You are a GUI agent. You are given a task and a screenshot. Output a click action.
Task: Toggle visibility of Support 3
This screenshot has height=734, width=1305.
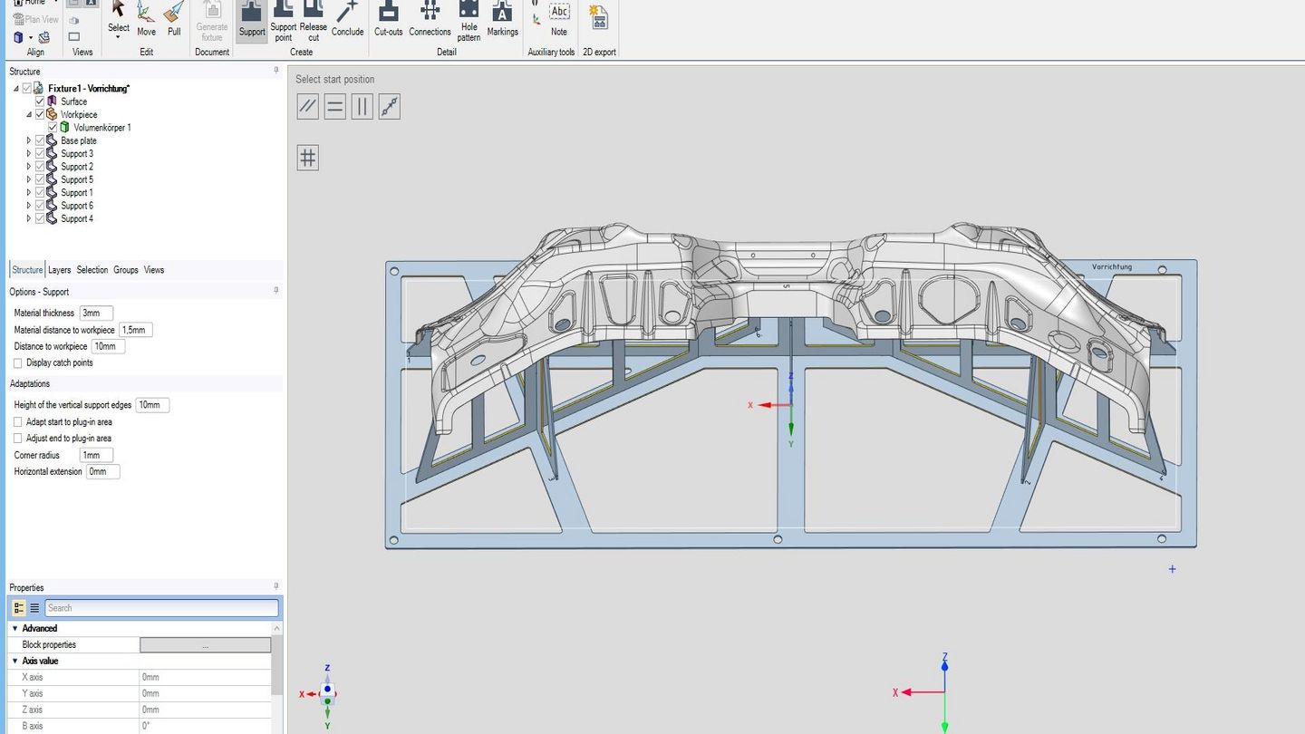pos(40,153)
